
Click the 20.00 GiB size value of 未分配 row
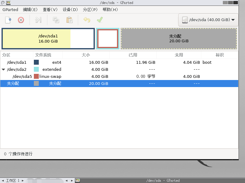pyautogui.click(x=98, y=84)
